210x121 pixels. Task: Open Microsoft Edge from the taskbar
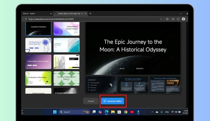(106, 112)
